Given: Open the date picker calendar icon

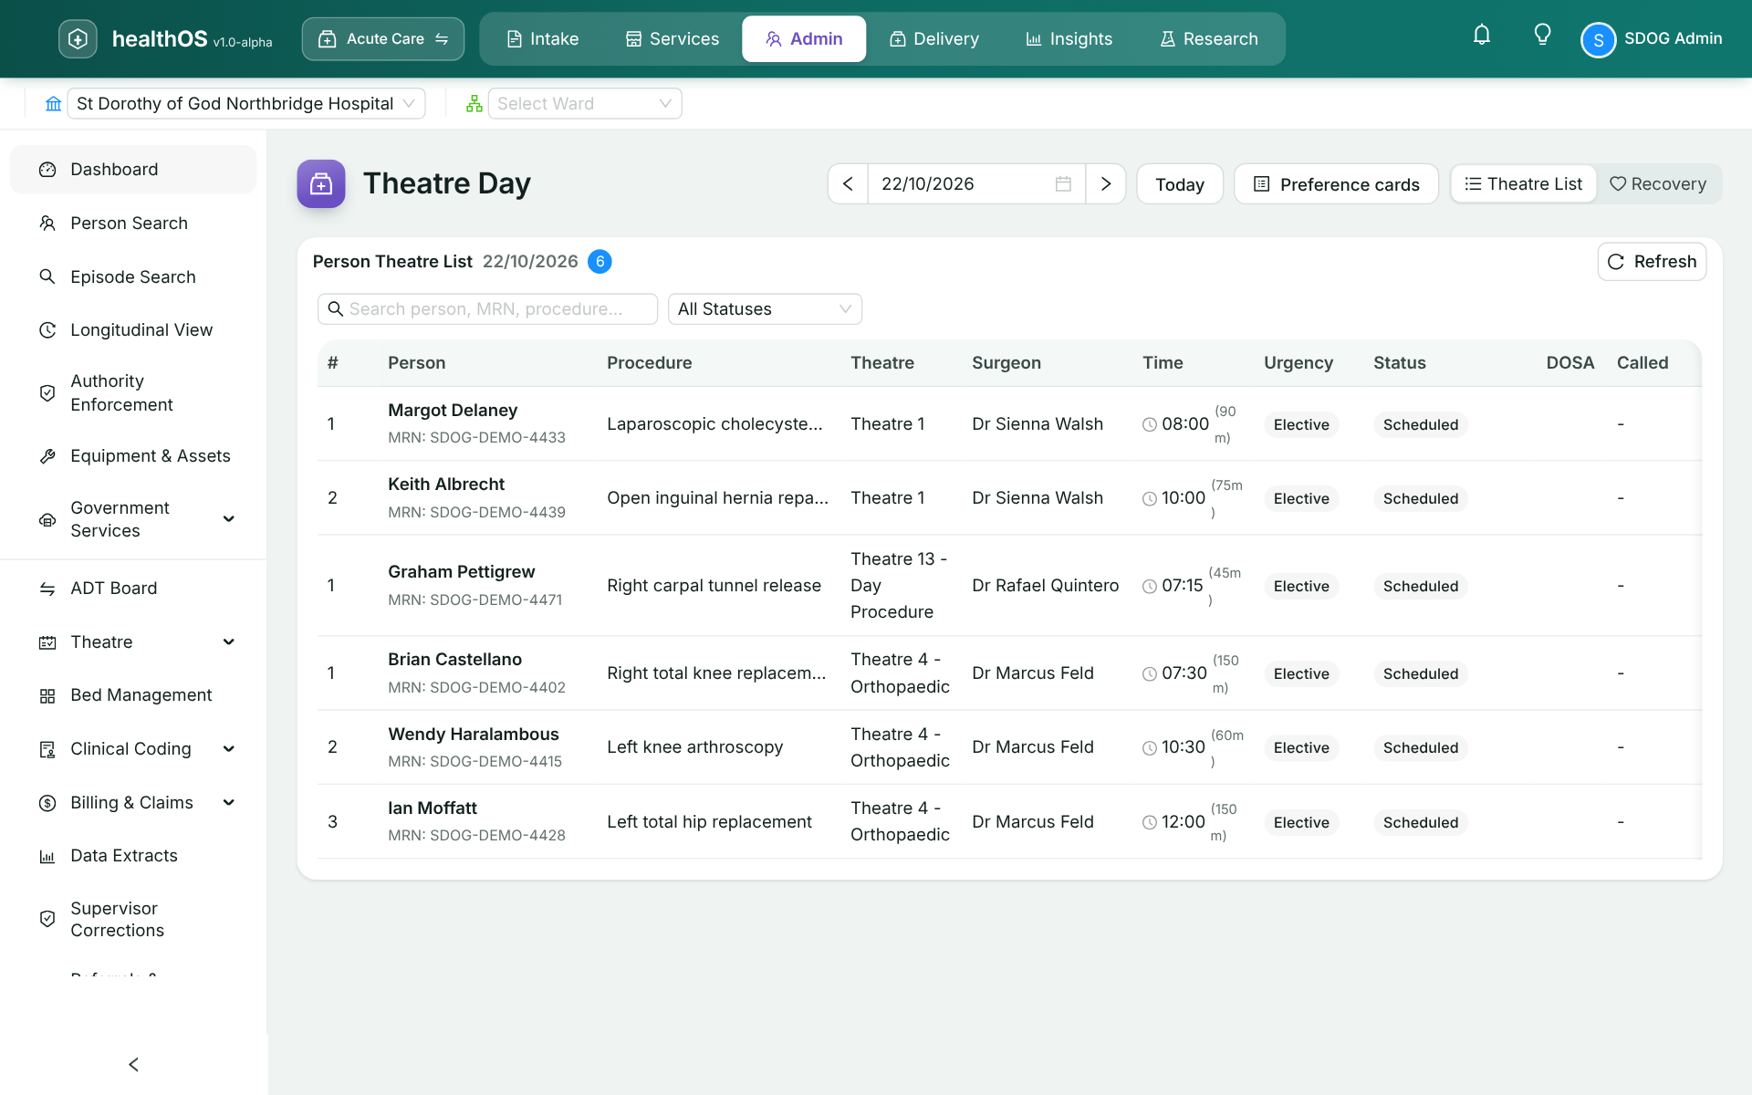Looking at the screenshot, I should [1063, 184].
